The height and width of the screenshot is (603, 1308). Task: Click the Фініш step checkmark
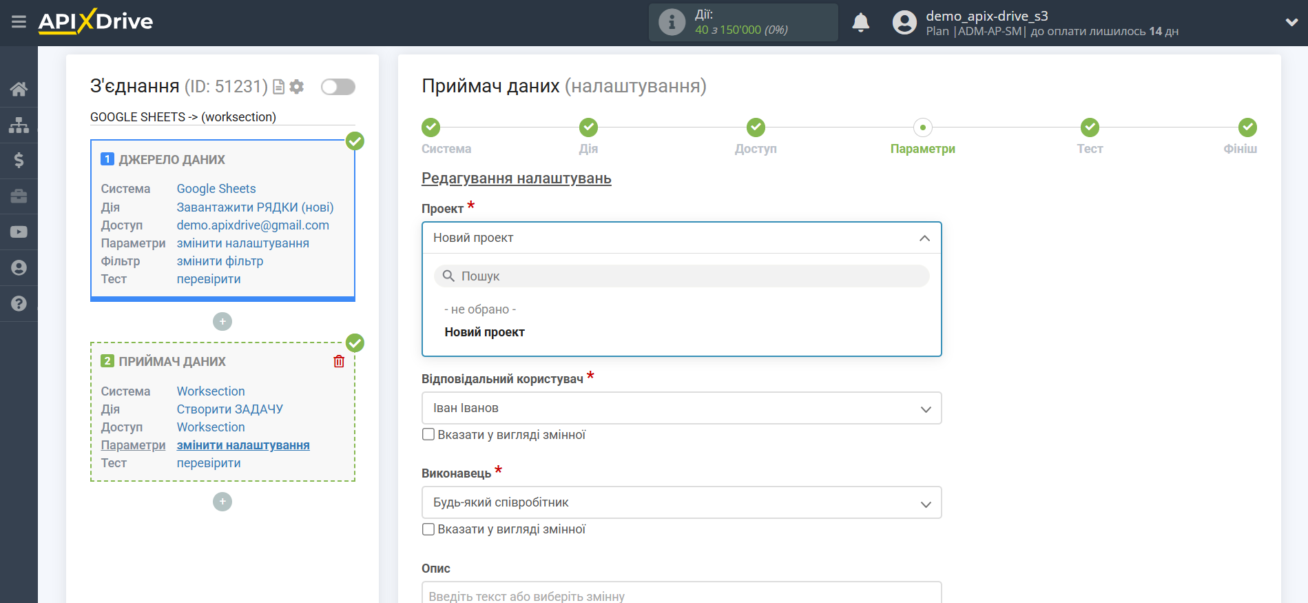pyautogui.click(x=1247, y=127)
